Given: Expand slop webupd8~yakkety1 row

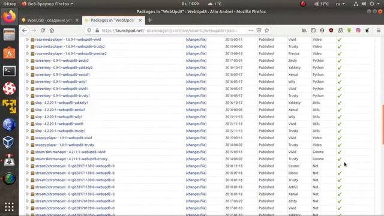Looking at the screenshot, I should coord(28,103).
